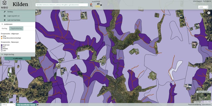Select the Tegnforklaring tab
The width and height of the screenshot is (212, 106).
click(16, 28)
